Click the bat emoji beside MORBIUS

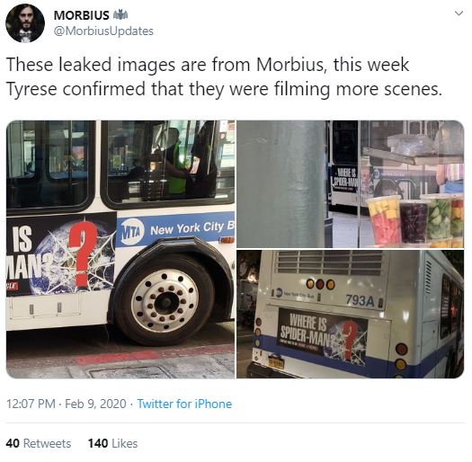click(120, 14)
